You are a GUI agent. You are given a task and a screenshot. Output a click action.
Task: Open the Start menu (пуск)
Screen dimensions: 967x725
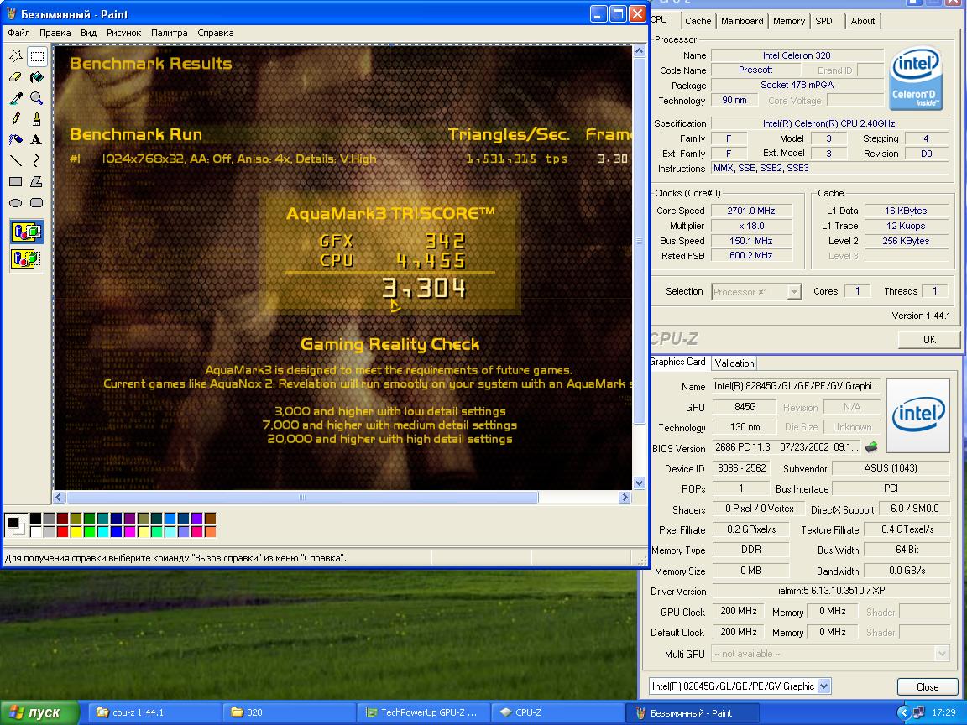pos(39,712)
